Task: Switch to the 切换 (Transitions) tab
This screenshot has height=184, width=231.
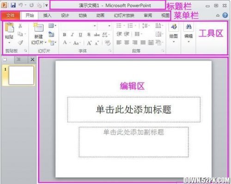Action: click(x=83, y=15)
